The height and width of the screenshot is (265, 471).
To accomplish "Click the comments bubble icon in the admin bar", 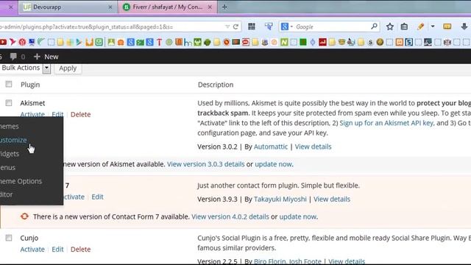I will point(13,57).
